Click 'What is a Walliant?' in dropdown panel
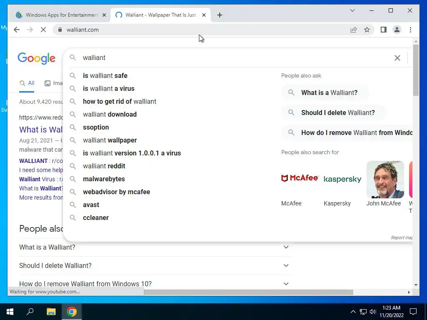Screen dimensions: 427x320 [325, 92]
